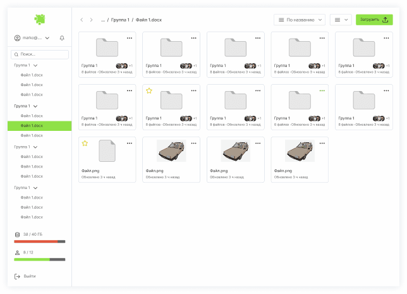
Task: Click "Выйти" to log out
Action: click(x=29, y=276)
